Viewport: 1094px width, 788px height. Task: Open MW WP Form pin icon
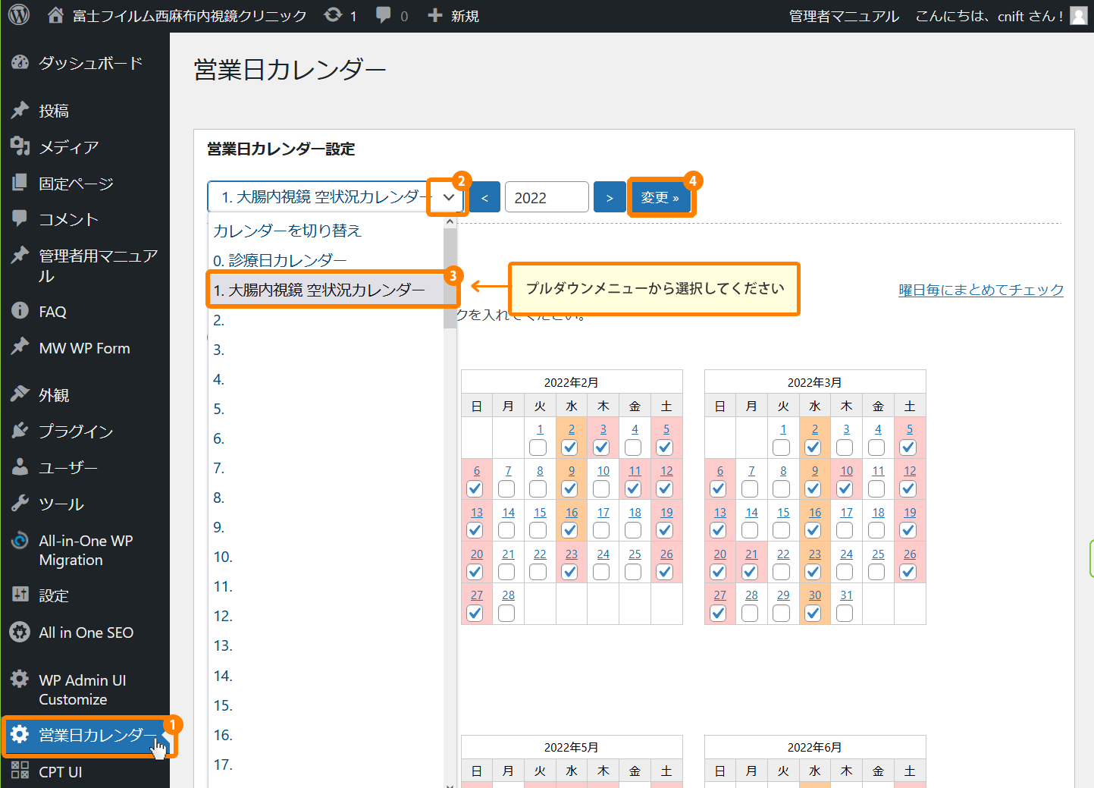(x=20, y=347)
